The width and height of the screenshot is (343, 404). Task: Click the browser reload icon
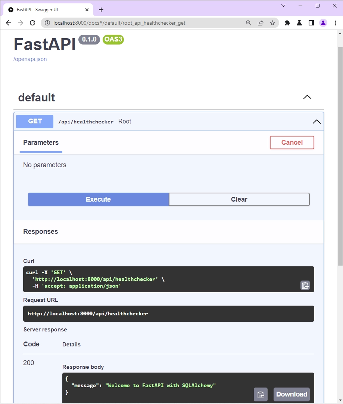coord(33,23)
